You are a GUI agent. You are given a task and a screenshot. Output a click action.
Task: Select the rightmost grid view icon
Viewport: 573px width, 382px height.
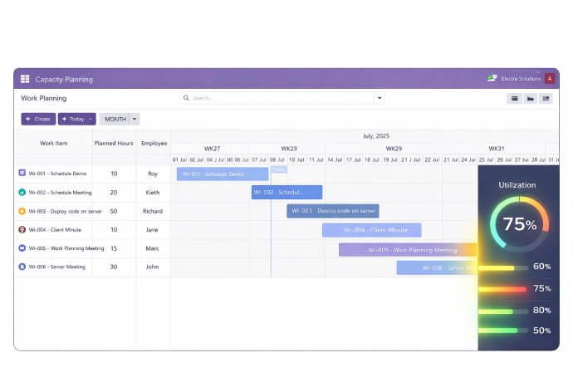tap(546, 98)
